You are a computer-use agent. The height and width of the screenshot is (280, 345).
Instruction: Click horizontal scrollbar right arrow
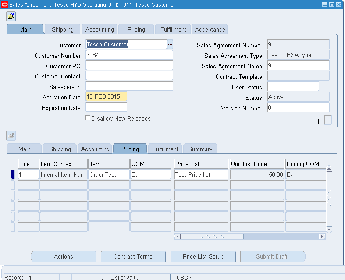pyautogui.click(x=322, y=237)
